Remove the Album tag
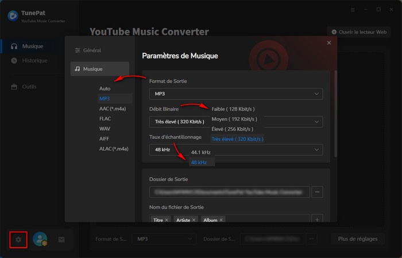Screen dimensions: 402x258 point(221,220)
